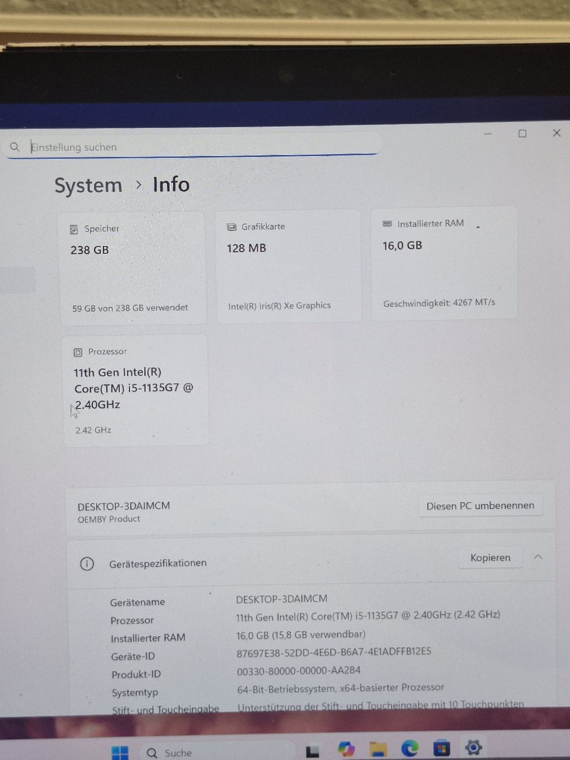This screenshot has height=760, width=570.
Task: Click the Kopieren button for Gerätespezifikationen
Action: coord(490,557)
